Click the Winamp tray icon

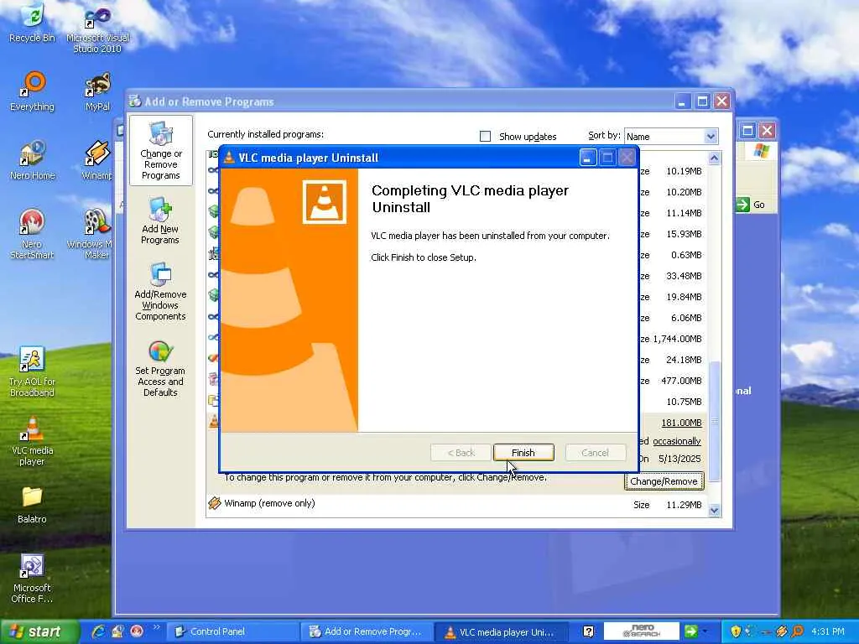point(782,631)
